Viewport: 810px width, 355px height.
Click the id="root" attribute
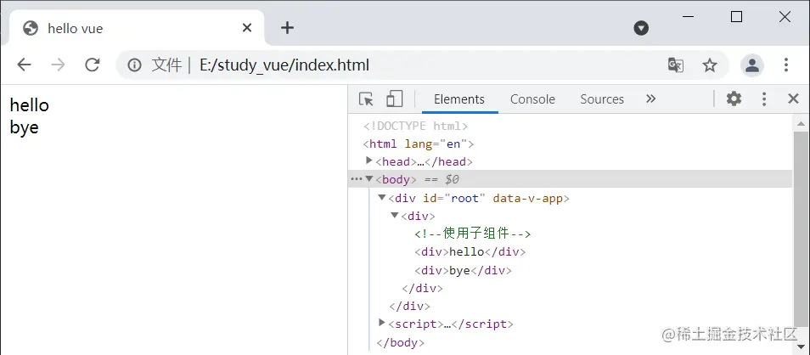tap(454, 199)
